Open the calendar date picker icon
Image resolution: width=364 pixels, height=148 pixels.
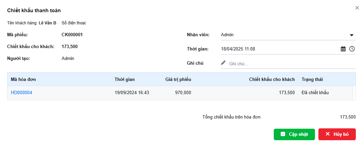(x=343, y=49)
